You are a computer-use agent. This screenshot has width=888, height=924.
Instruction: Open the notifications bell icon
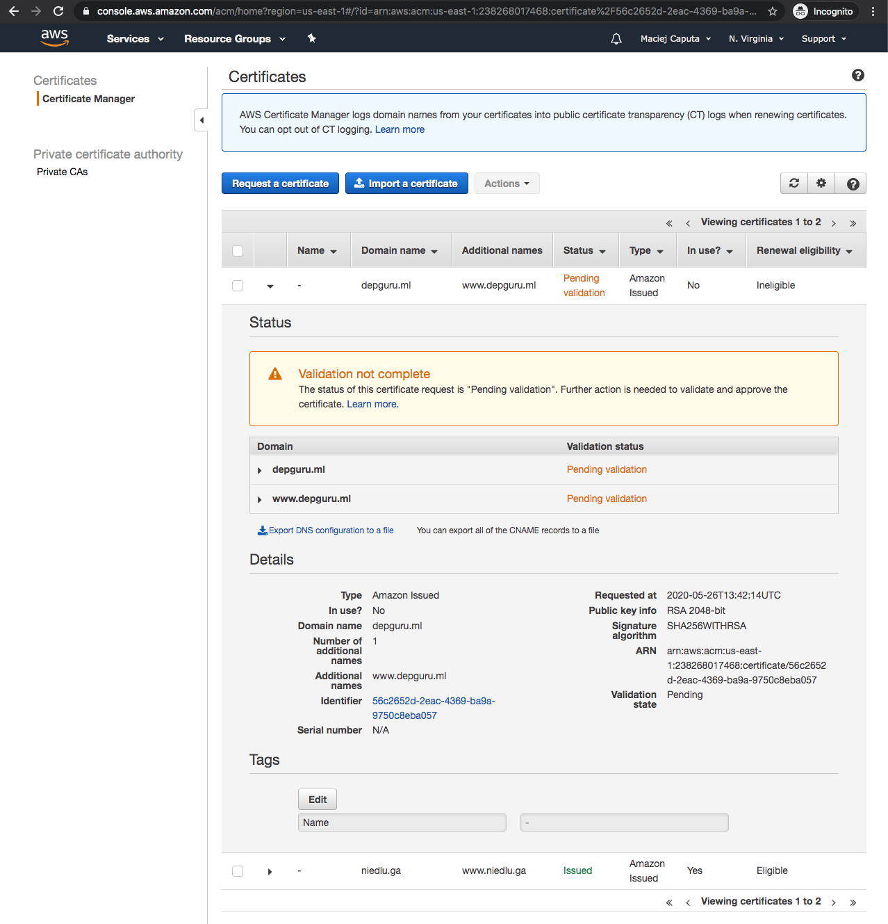(616, 39)
